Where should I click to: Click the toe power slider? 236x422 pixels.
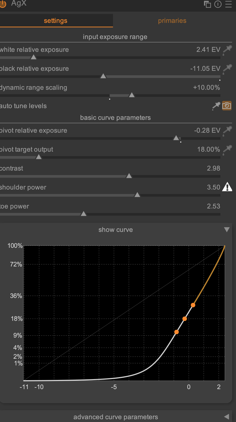pyautogui.click(x=110, y=214)
